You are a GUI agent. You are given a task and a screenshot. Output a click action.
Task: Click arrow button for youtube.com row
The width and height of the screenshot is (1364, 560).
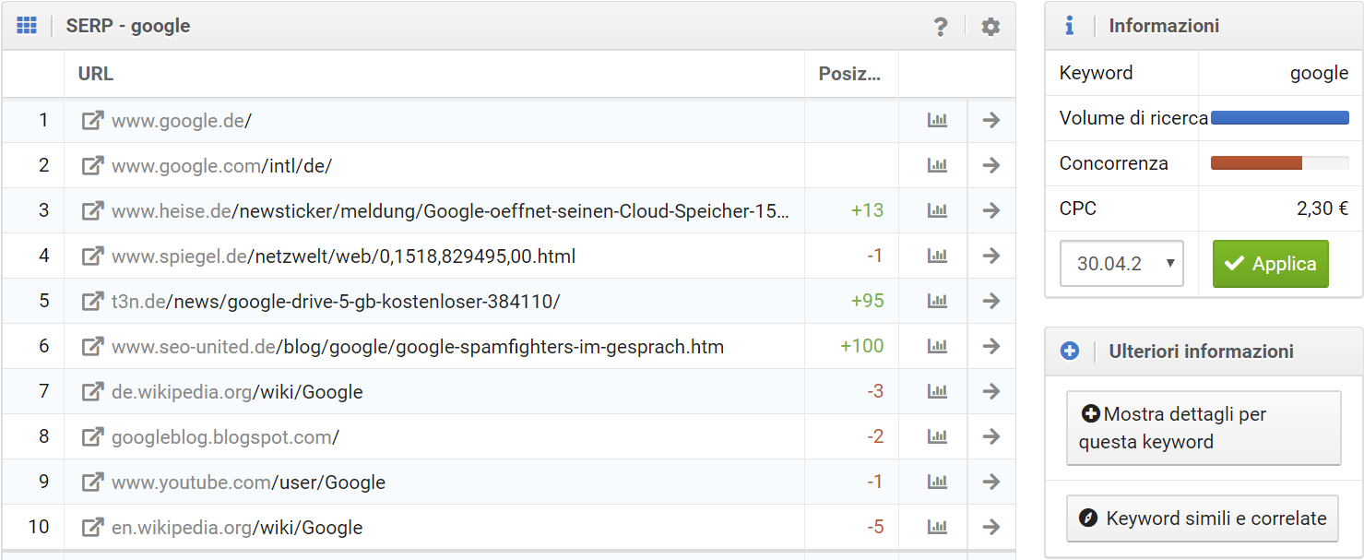(x=991, y=482)
